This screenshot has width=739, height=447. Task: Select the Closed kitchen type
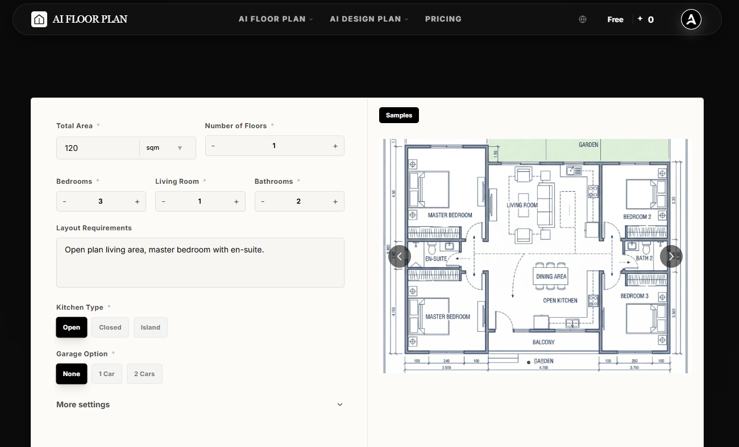click(x=110, y=327)
